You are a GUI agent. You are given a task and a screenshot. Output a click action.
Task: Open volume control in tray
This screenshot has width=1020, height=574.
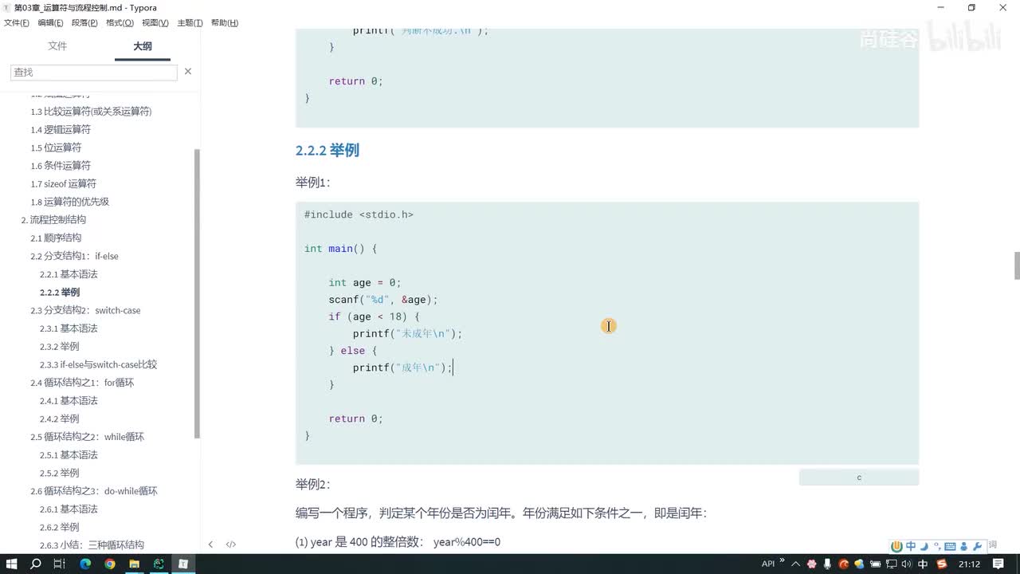(908, 564)
